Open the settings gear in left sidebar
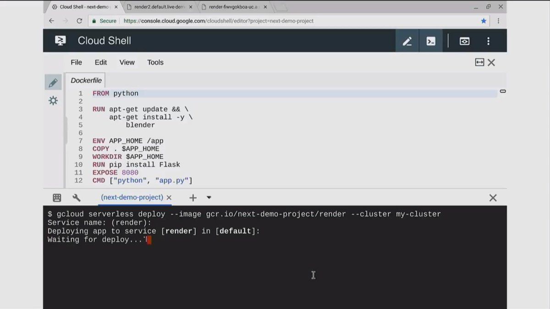Image resolution: width=550 pixels, height=309 pixels. pyautogui.click(x=53, y=101)
